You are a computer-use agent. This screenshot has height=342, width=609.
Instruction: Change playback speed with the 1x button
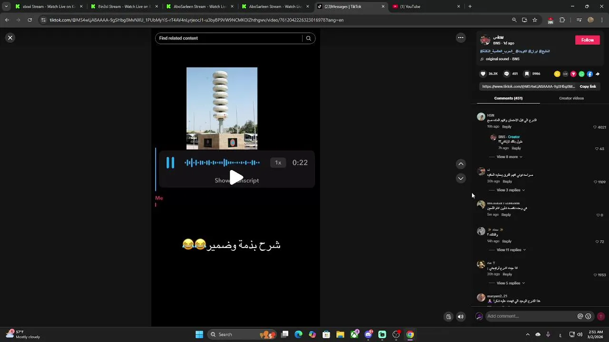(278, 163)
